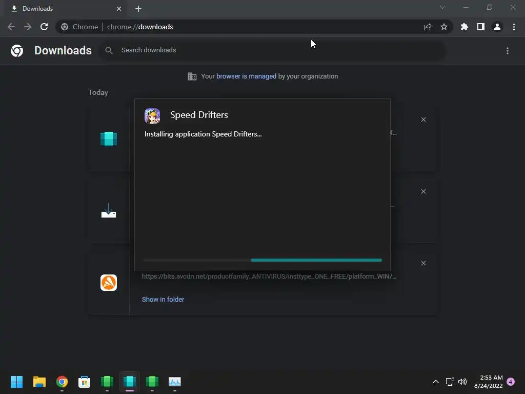Click the Downloads page heading
The width and height of the screenshot is (525, 394).
coord(63,50)
